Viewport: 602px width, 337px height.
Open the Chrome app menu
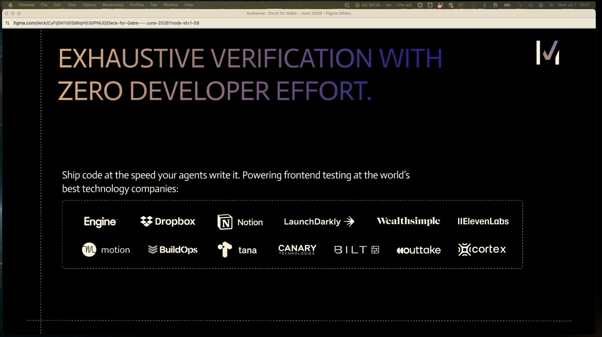pyautogui.click(x=27, y=5)
